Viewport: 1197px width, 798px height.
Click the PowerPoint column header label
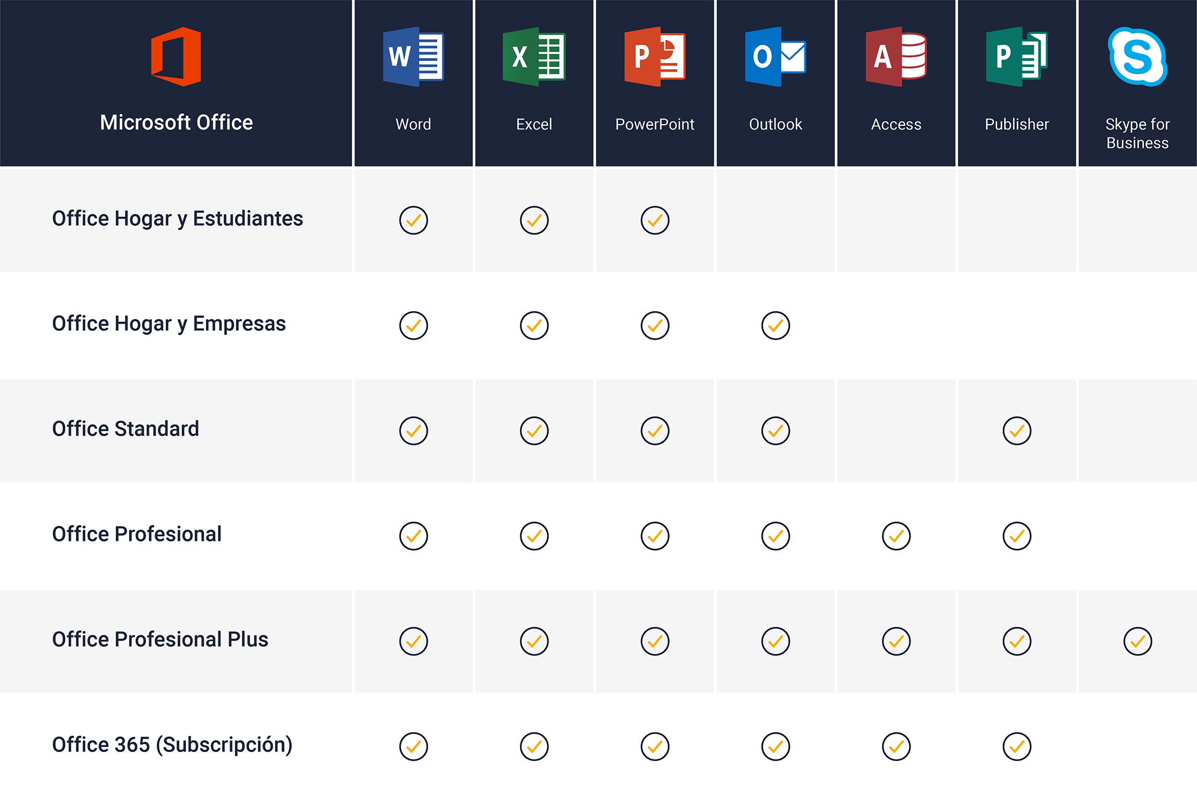click(655, 125)
